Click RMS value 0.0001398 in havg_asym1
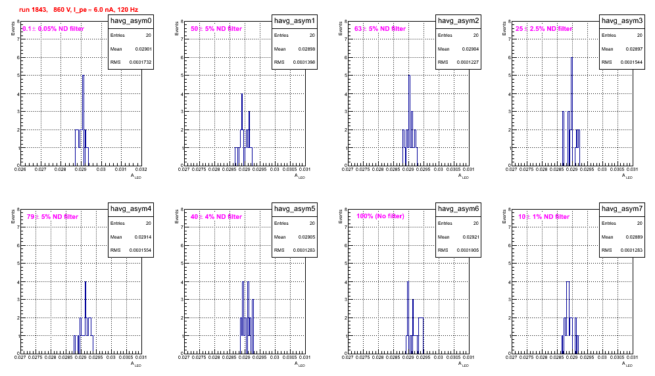The width and height of the screenshot is (655, 376). tap(304, 62)
